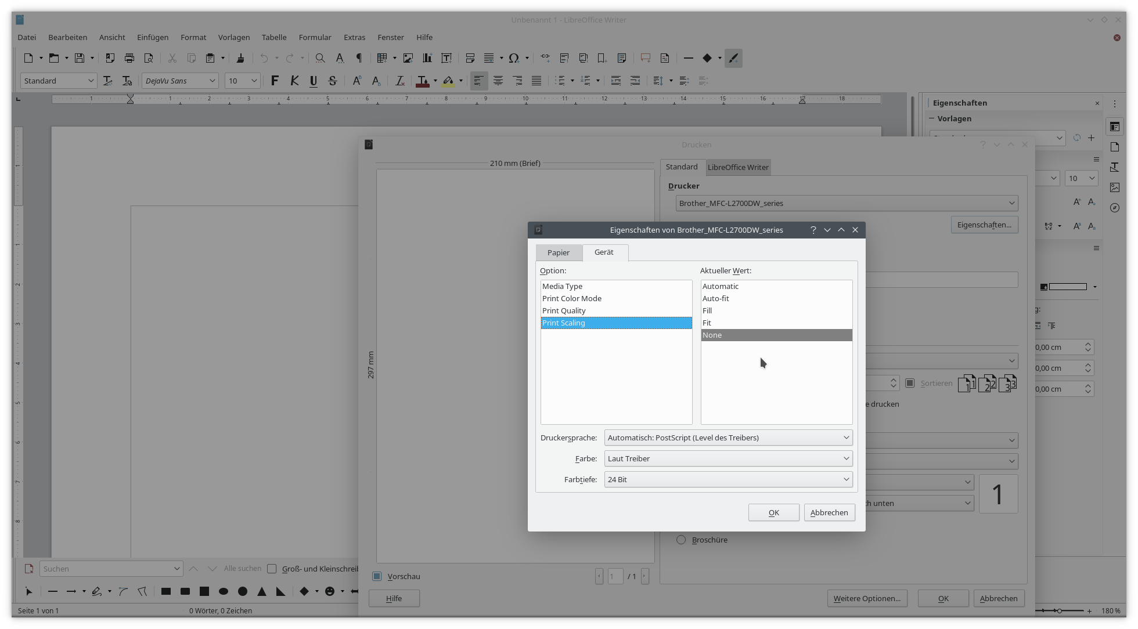
Task: Click the Hilfe button in Drucken dialog
Action: click(x=394, y=598)
